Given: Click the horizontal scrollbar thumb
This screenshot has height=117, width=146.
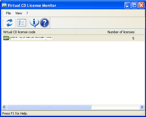Looking at the screenshot, I should pos(49,107).
